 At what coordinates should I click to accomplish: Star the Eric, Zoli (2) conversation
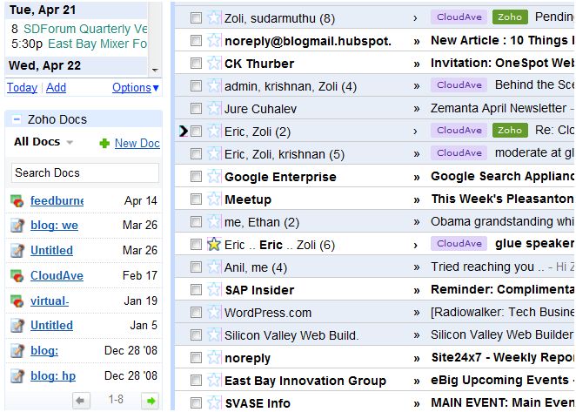click(x=214, y=132)
